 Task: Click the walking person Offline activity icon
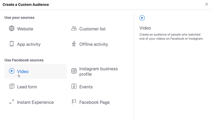[x=74, y=44]
